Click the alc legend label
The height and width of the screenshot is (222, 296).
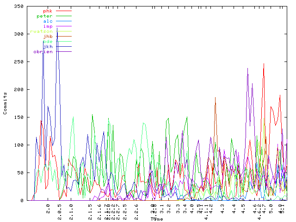[48, 21]
